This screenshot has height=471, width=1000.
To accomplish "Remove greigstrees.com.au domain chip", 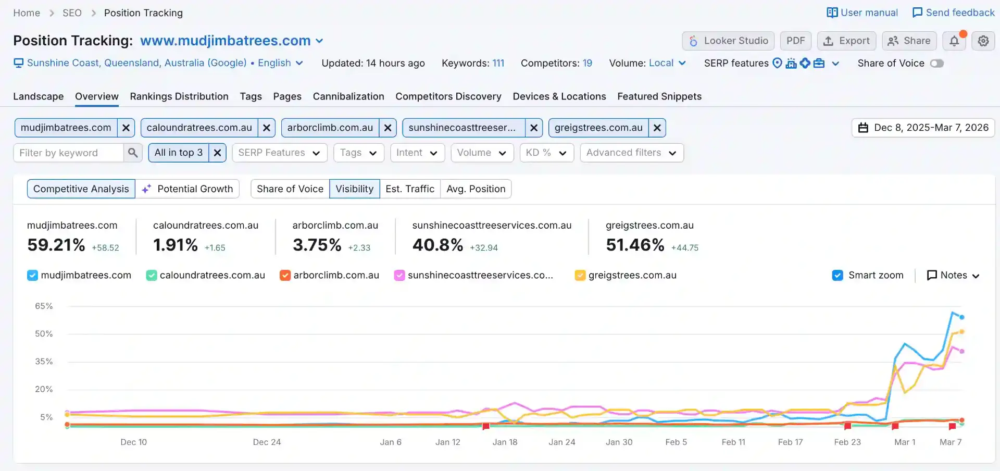I will (657, 128).
